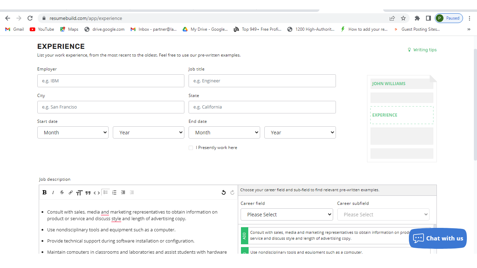This screenshot has width=477, height=268.
Task: Open the Gmail bookmark in bookmarks bar
Action: coord(15,29)
